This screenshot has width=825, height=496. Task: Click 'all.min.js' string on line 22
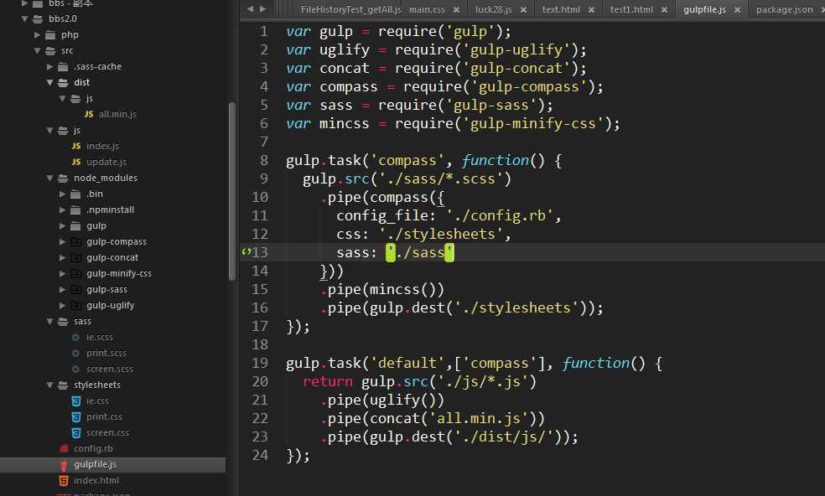pyautogui.click(x=478, y=419)
